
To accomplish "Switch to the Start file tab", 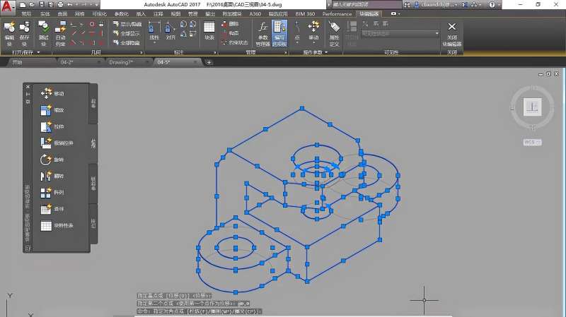I will [x=32, y=62].
